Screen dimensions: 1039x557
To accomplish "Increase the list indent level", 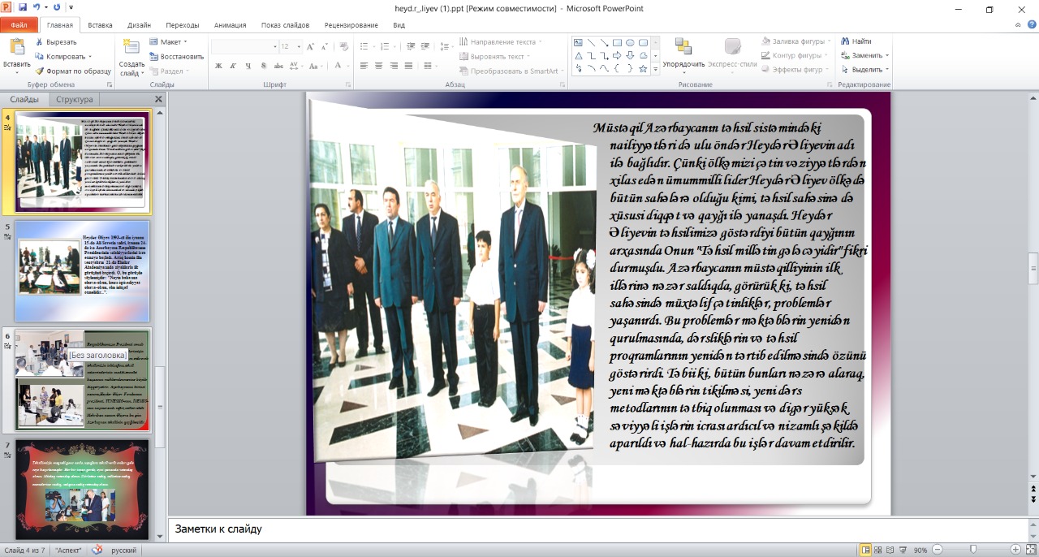I will [x=426, y=46].
